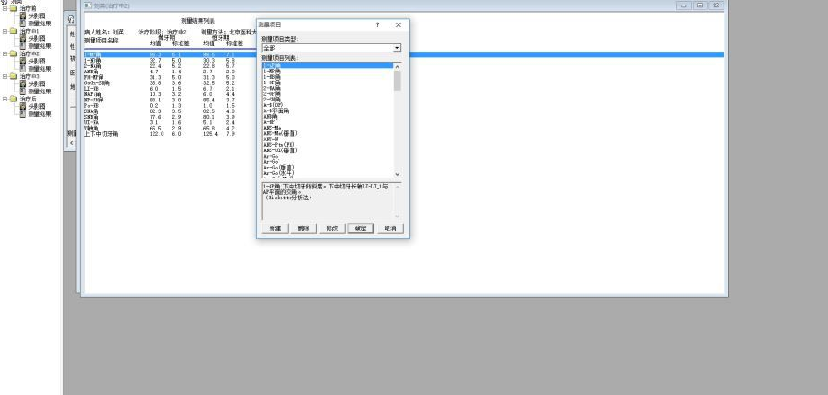The image size is (828, 395).
Task: Confirm with the 确定 button
Action: pos(360,228)
